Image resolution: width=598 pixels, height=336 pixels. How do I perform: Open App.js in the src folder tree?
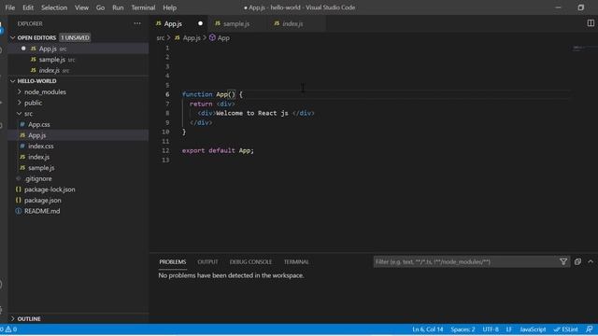[78, 135]
